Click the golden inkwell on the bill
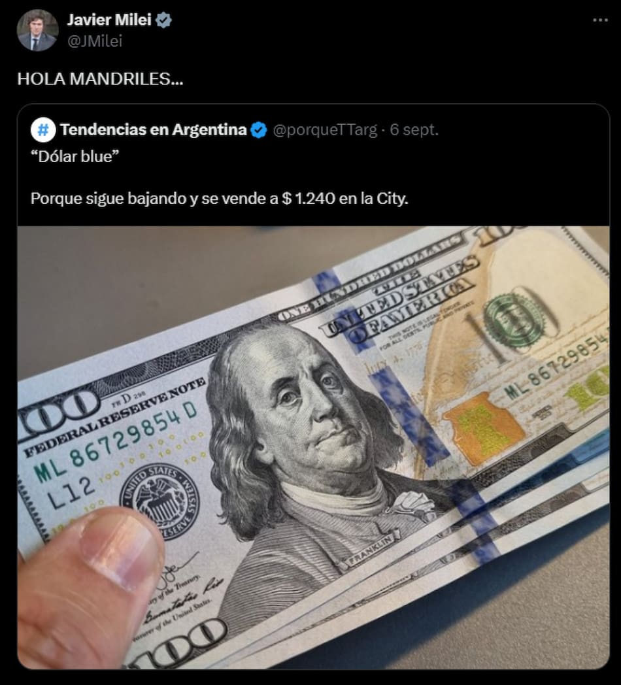The height and width of the screenshot is (685, 621). (484, 428)
